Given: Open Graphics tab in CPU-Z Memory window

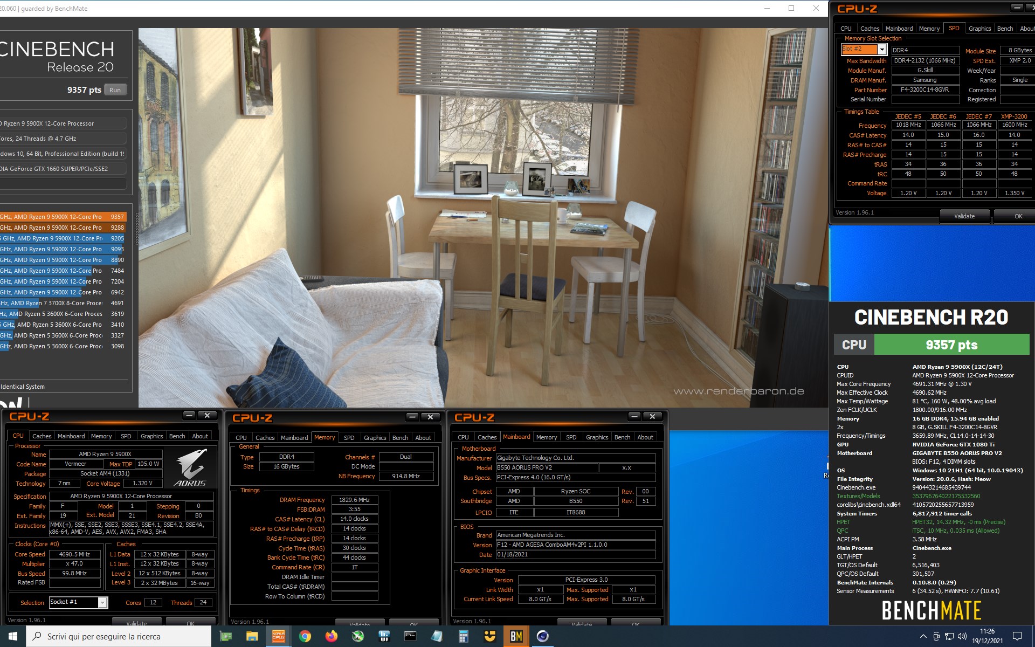Looking at the screenshot, I should (x=375, y=438).
